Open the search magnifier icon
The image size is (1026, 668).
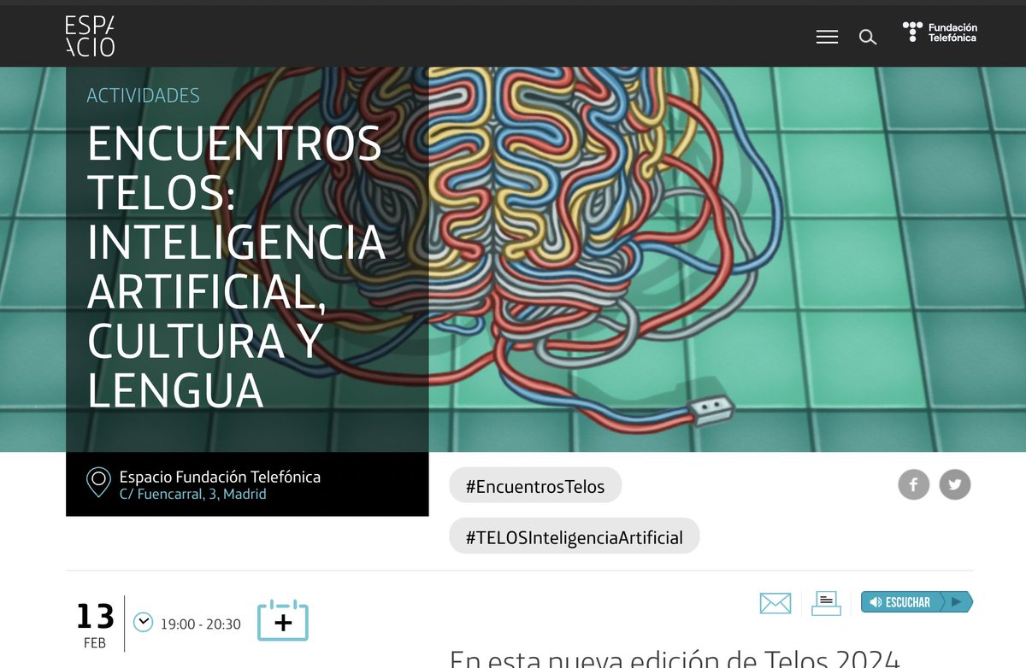[x=868, y=37]
